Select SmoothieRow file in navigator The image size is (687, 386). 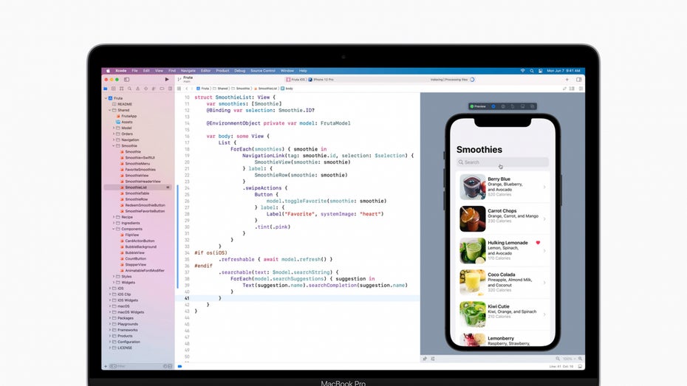click(136, 199)
